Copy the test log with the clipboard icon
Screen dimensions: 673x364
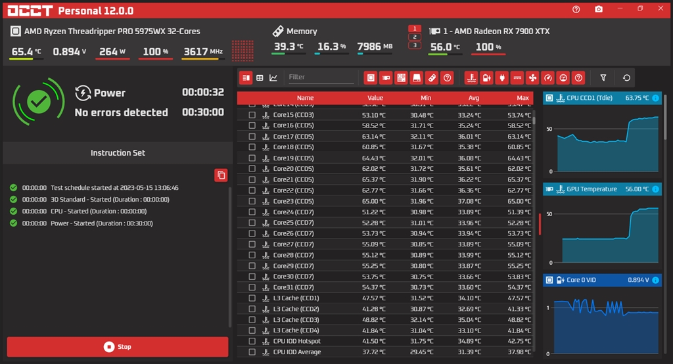click(221, 175)
